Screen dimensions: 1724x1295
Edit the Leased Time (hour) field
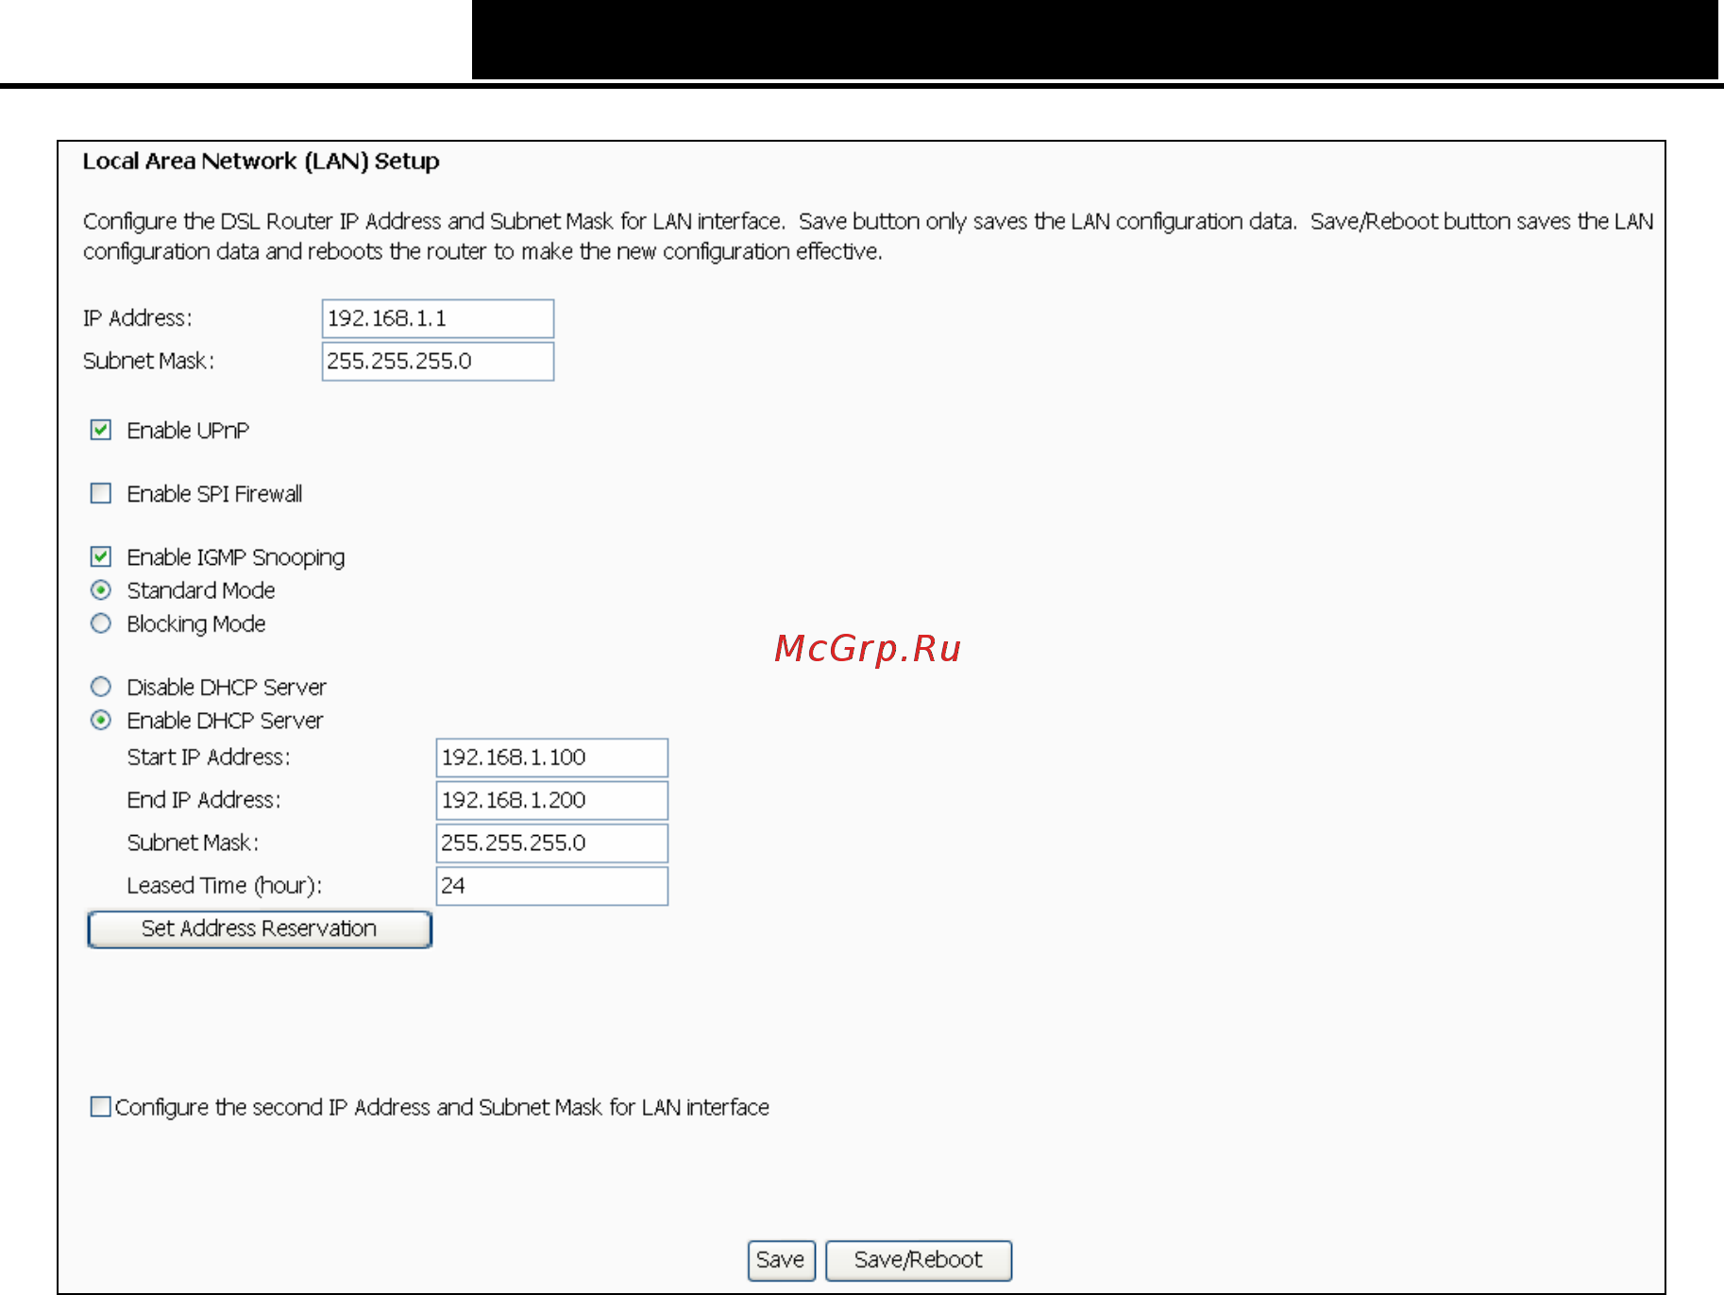click(x=552, y=886)
